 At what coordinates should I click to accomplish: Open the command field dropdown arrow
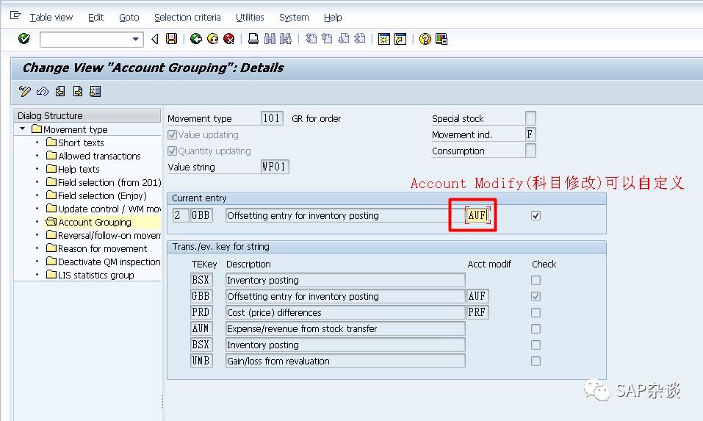point(135,40)
